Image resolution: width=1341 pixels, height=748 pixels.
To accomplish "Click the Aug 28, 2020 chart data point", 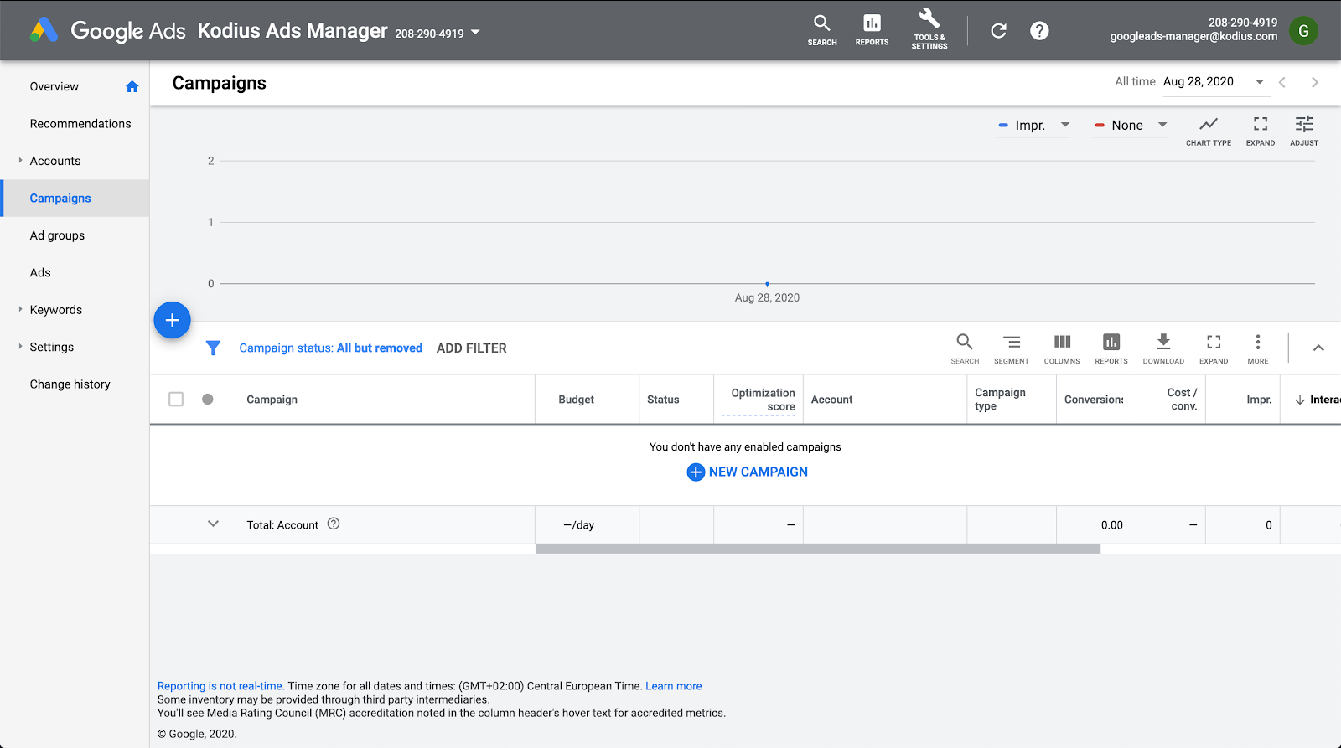I will click(767, 284).
